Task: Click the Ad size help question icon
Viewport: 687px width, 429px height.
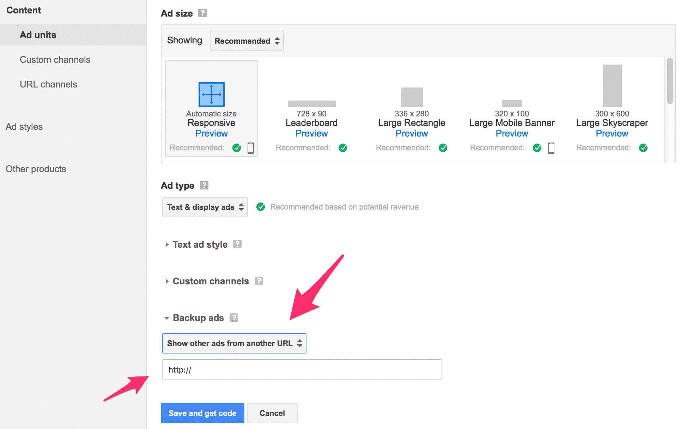Action: [202, 13]
